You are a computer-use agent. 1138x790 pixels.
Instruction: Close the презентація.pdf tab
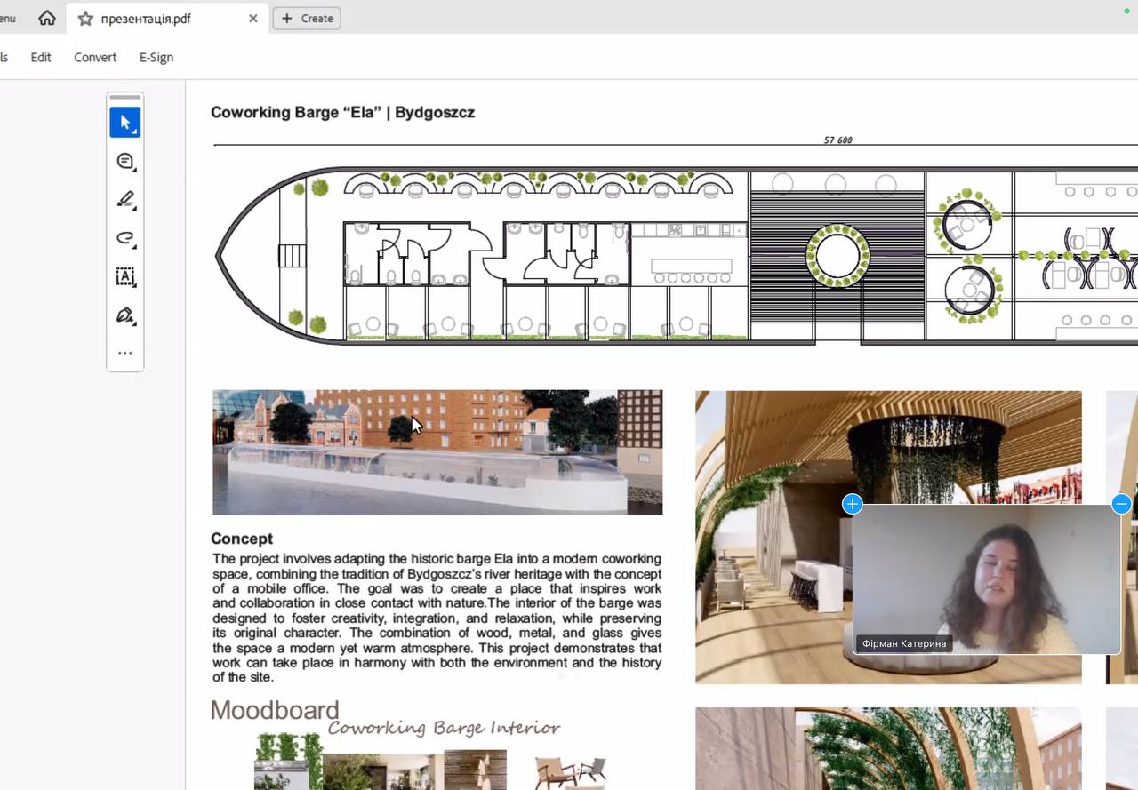click(253, 18)
